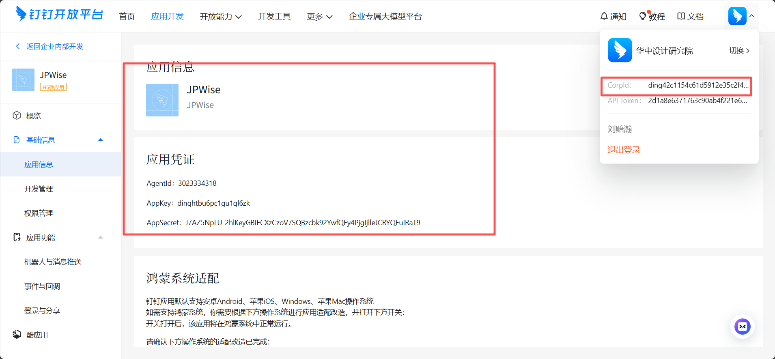Screen dimensions: 775x359
Task: Click the 酷应用 icon
Action: (x=17, y=334)
